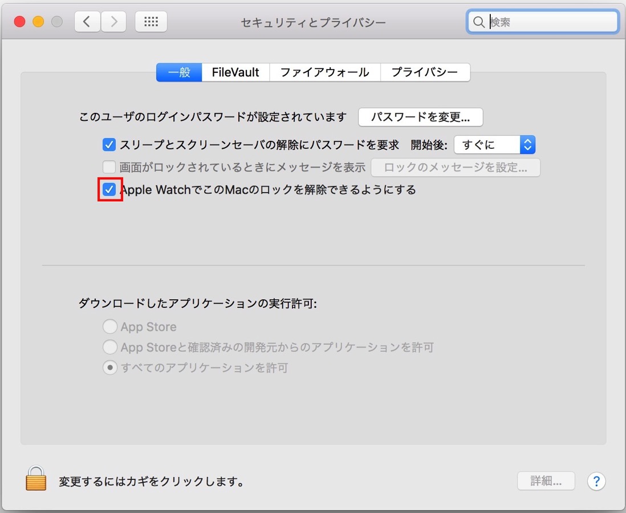Toggle Apple Watch unlock for this Mac
Screen dimensions: 626x513
tap(109, 189)
